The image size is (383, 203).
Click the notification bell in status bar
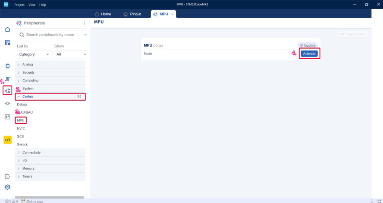click(372, 201)
